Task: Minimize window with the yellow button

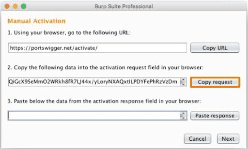Action: point(16,6)
